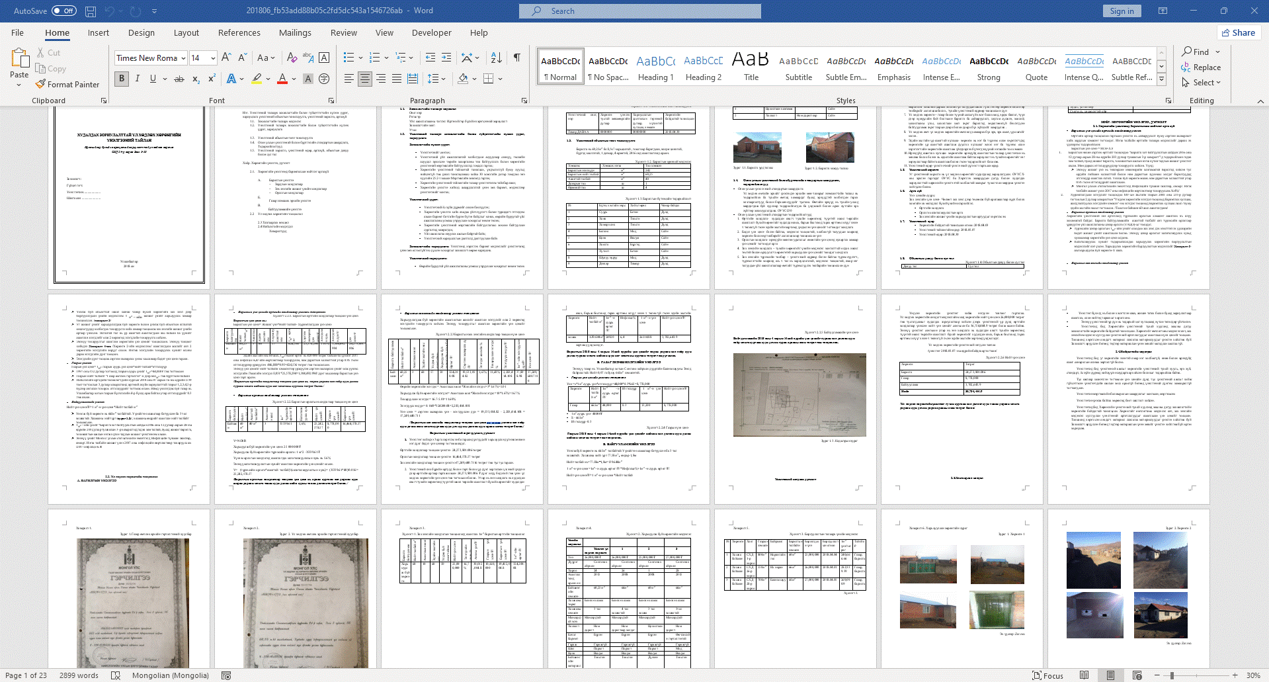Show paragraph marks with pilcrow icon
This screenshot has width=1269, height=682.
517,58
